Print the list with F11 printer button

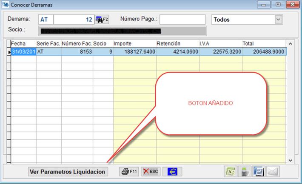[129, 172]
